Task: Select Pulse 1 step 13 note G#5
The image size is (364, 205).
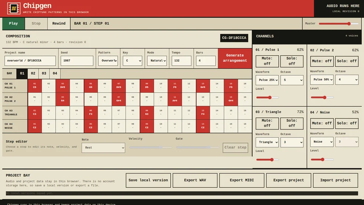Action: (x=203, y=85)
